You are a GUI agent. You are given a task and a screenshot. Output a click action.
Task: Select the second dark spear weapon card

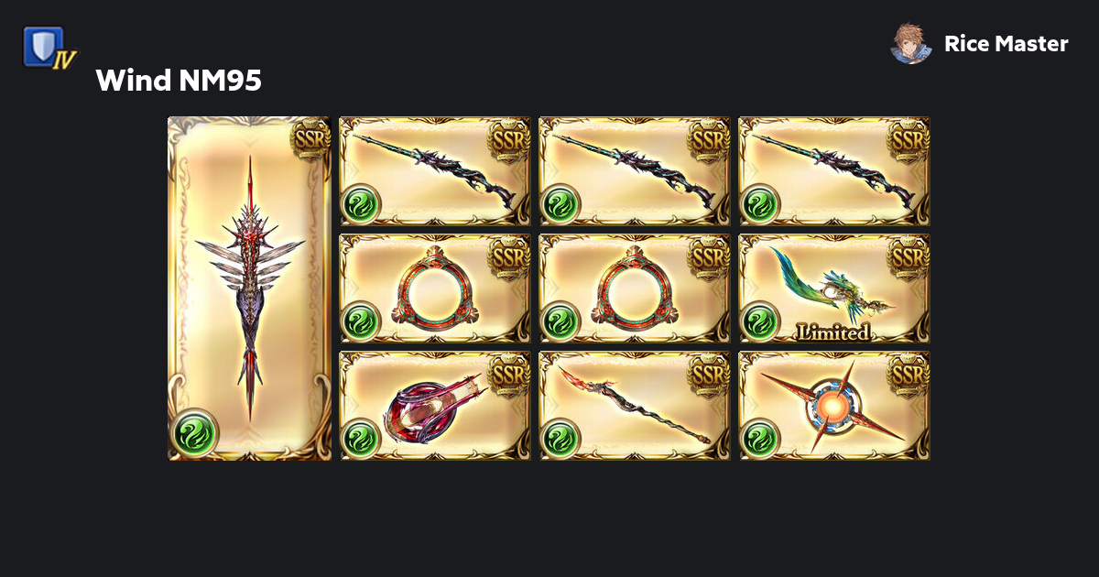[635, 171]
